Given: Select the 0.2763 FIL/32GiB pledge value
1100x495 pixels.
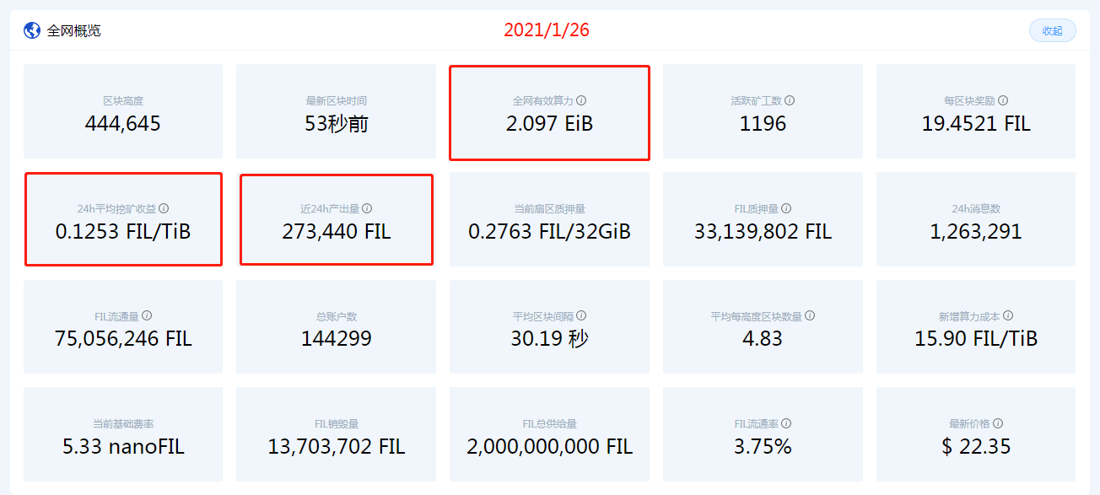Looking at the screenshot, I should (549, 232).
